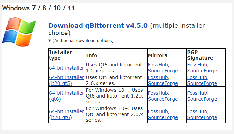Download the 64-bit installer (lt20 qt6)

(66, 114)
